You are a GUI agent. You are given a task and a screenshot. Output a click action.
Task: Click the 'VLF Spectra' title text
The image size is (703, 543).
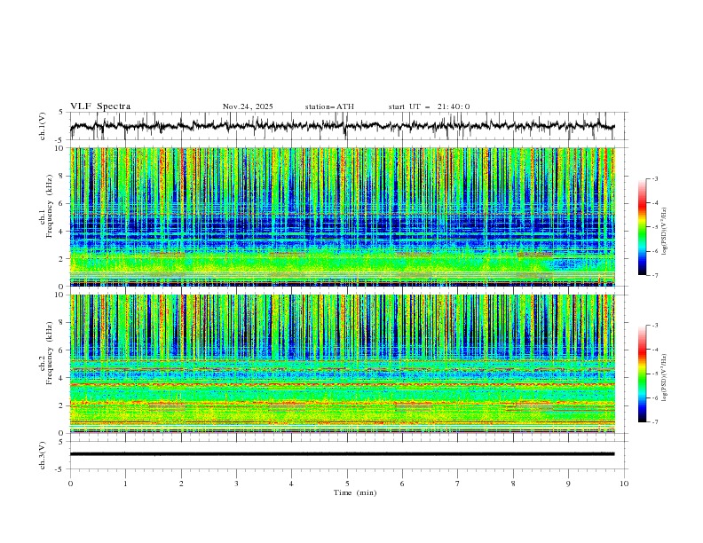[x=100, y=106]
